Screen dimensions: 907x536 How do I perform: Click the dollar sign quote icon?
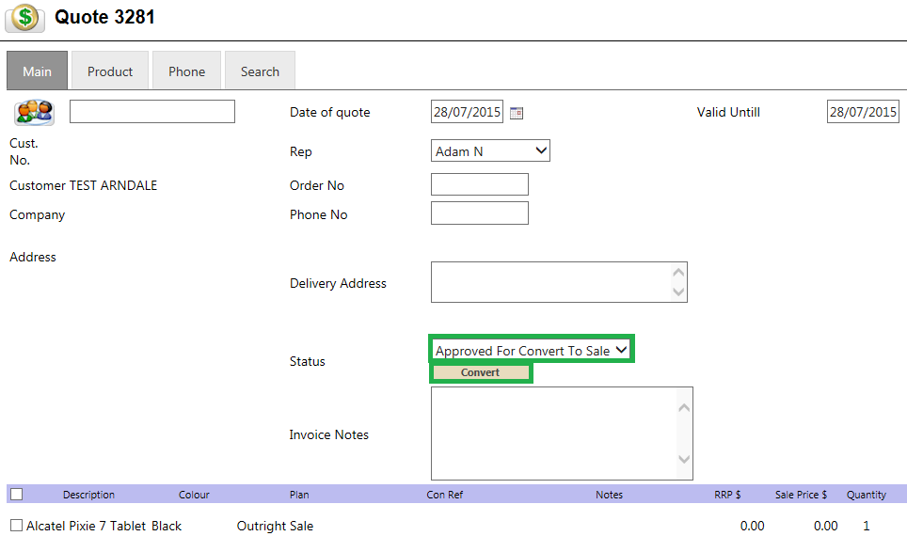pyautogui.click(x=24, y=18)
